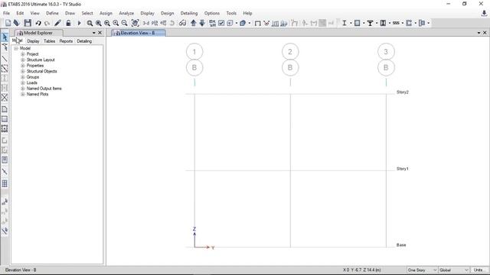Open Set Display Options checkmark icon
Viewport: 490px width, 275px height.
(221, 23)
